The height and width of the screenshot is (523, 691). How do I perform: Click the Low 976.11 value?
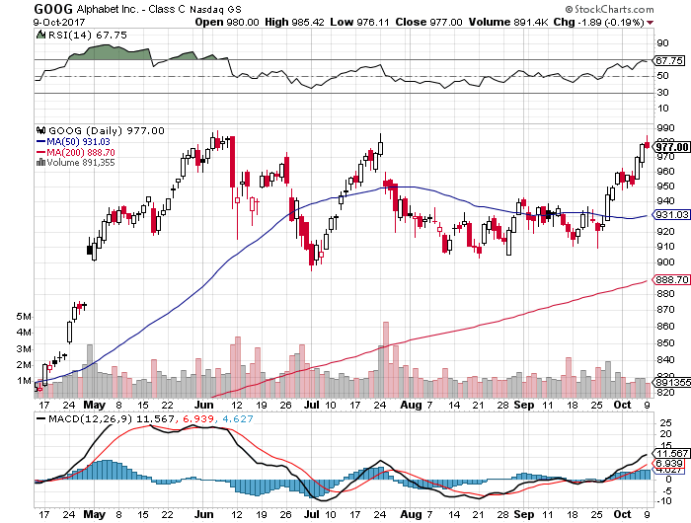point(359,22)
